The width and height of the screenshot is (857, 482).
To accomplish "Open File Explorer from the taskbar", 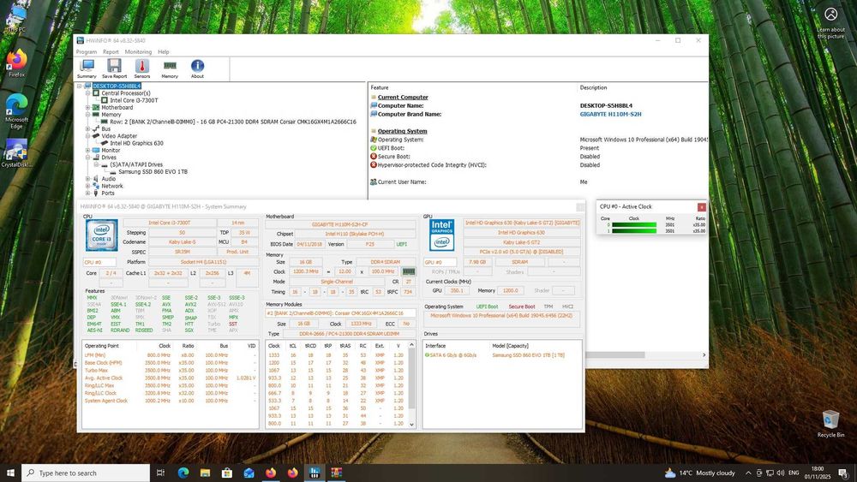I will pyautogui.click(x=205, y=473).
